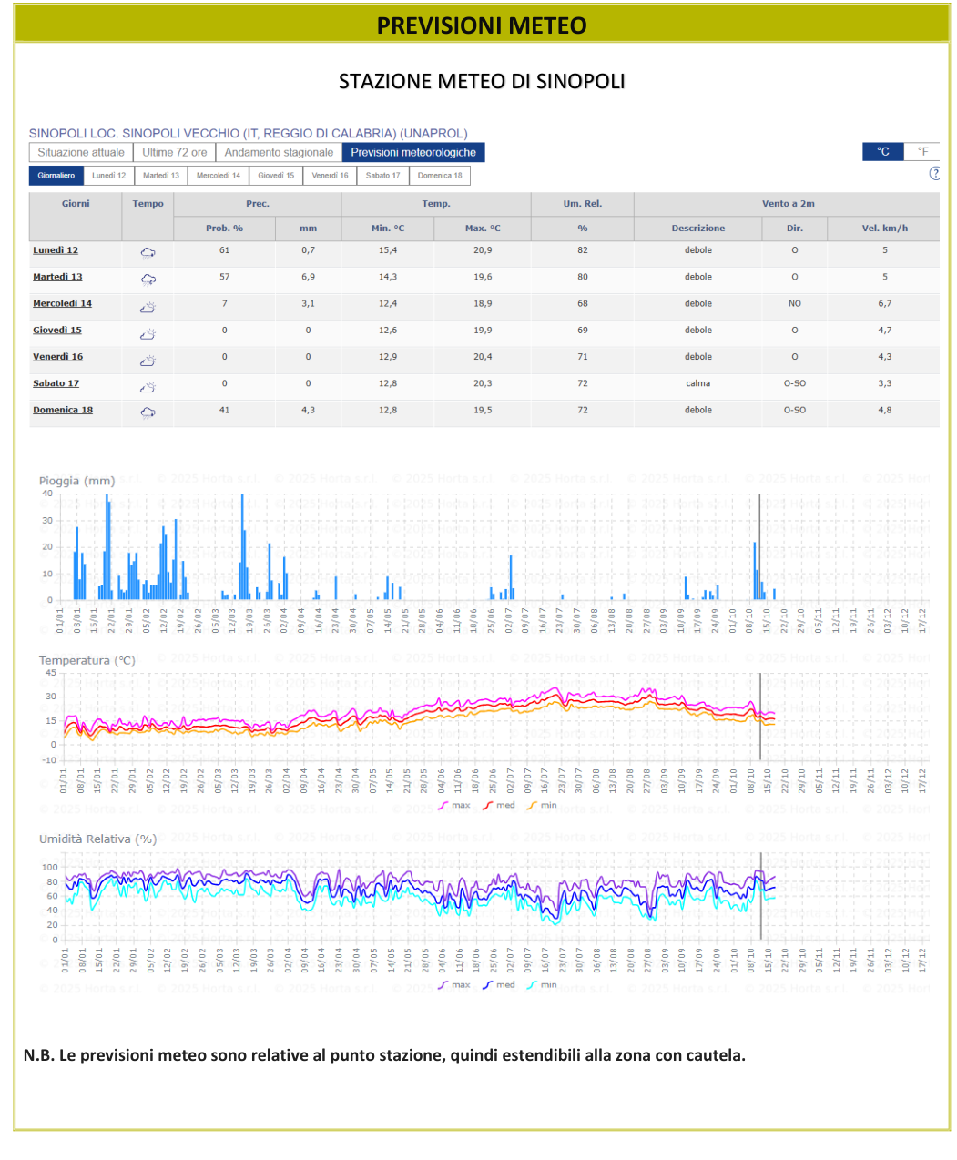This screenshot has width=957, height=1160.
Task: Toggle the min series in humidity legend
Action: coord(542,985)
